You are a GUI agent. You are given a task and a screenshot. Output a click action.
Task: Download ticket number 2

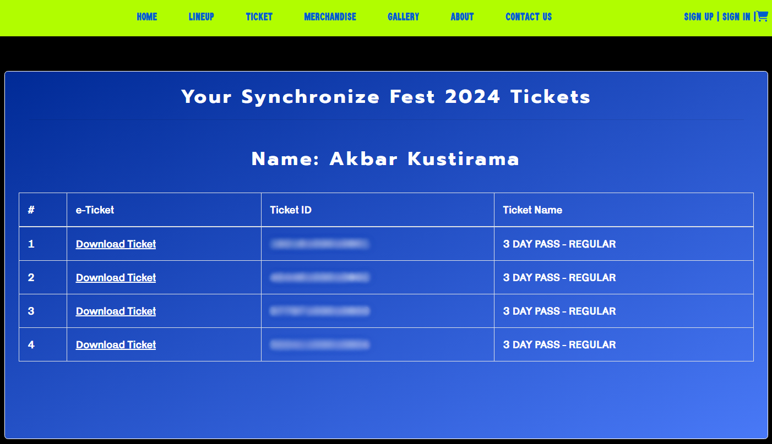pos(116,277)
